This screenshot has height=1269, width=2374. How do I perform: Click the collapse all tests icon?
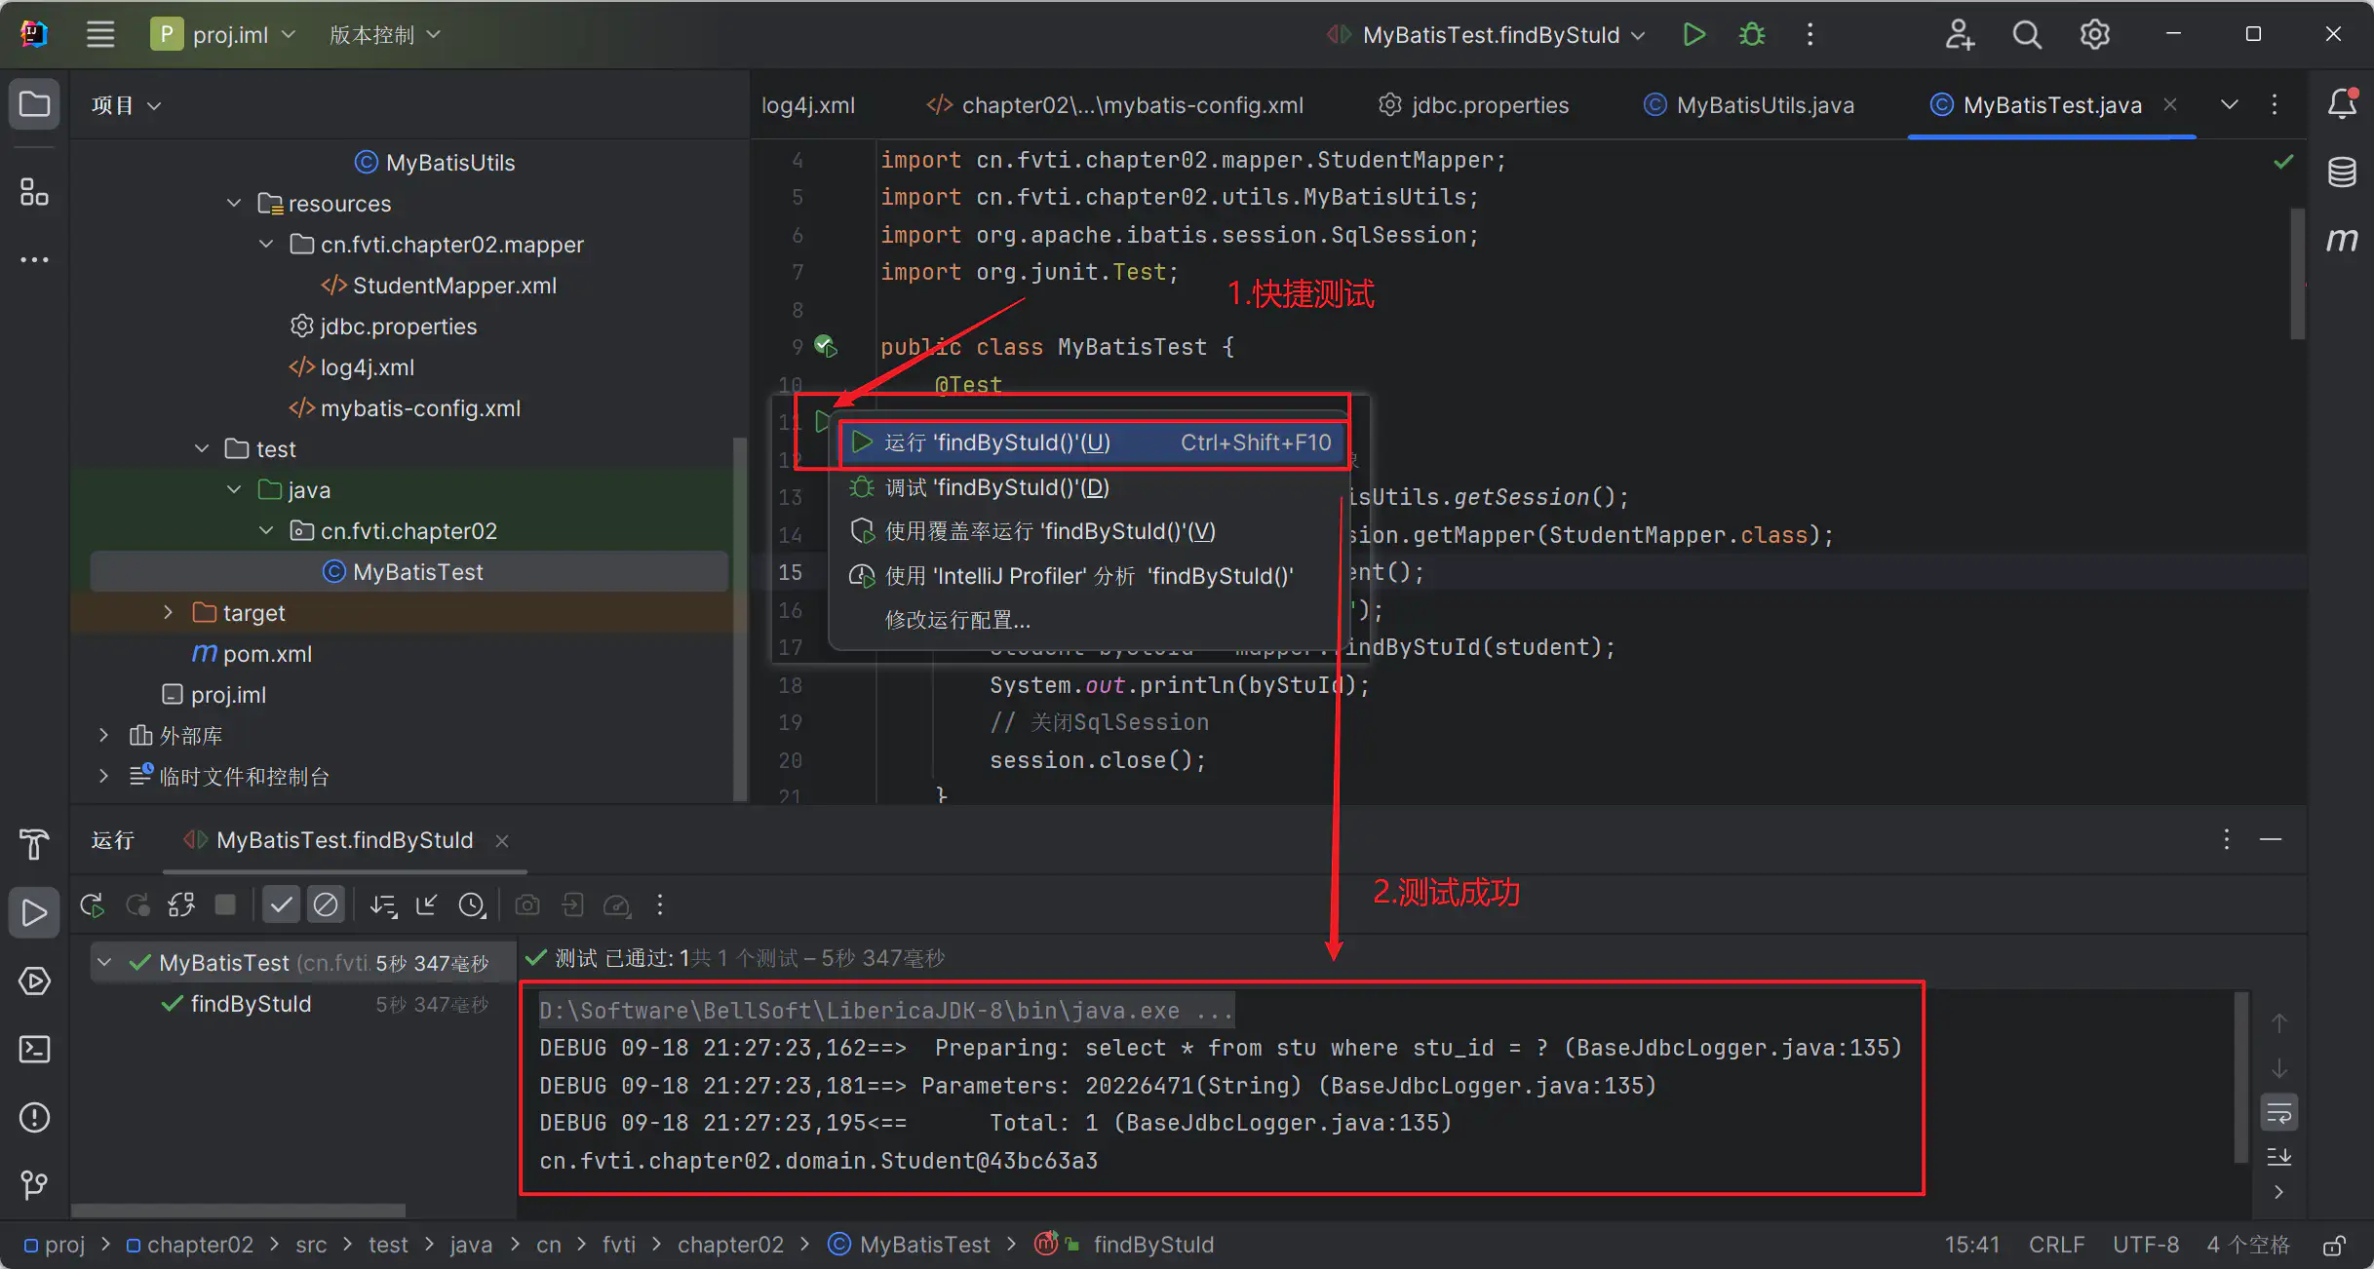427,905
